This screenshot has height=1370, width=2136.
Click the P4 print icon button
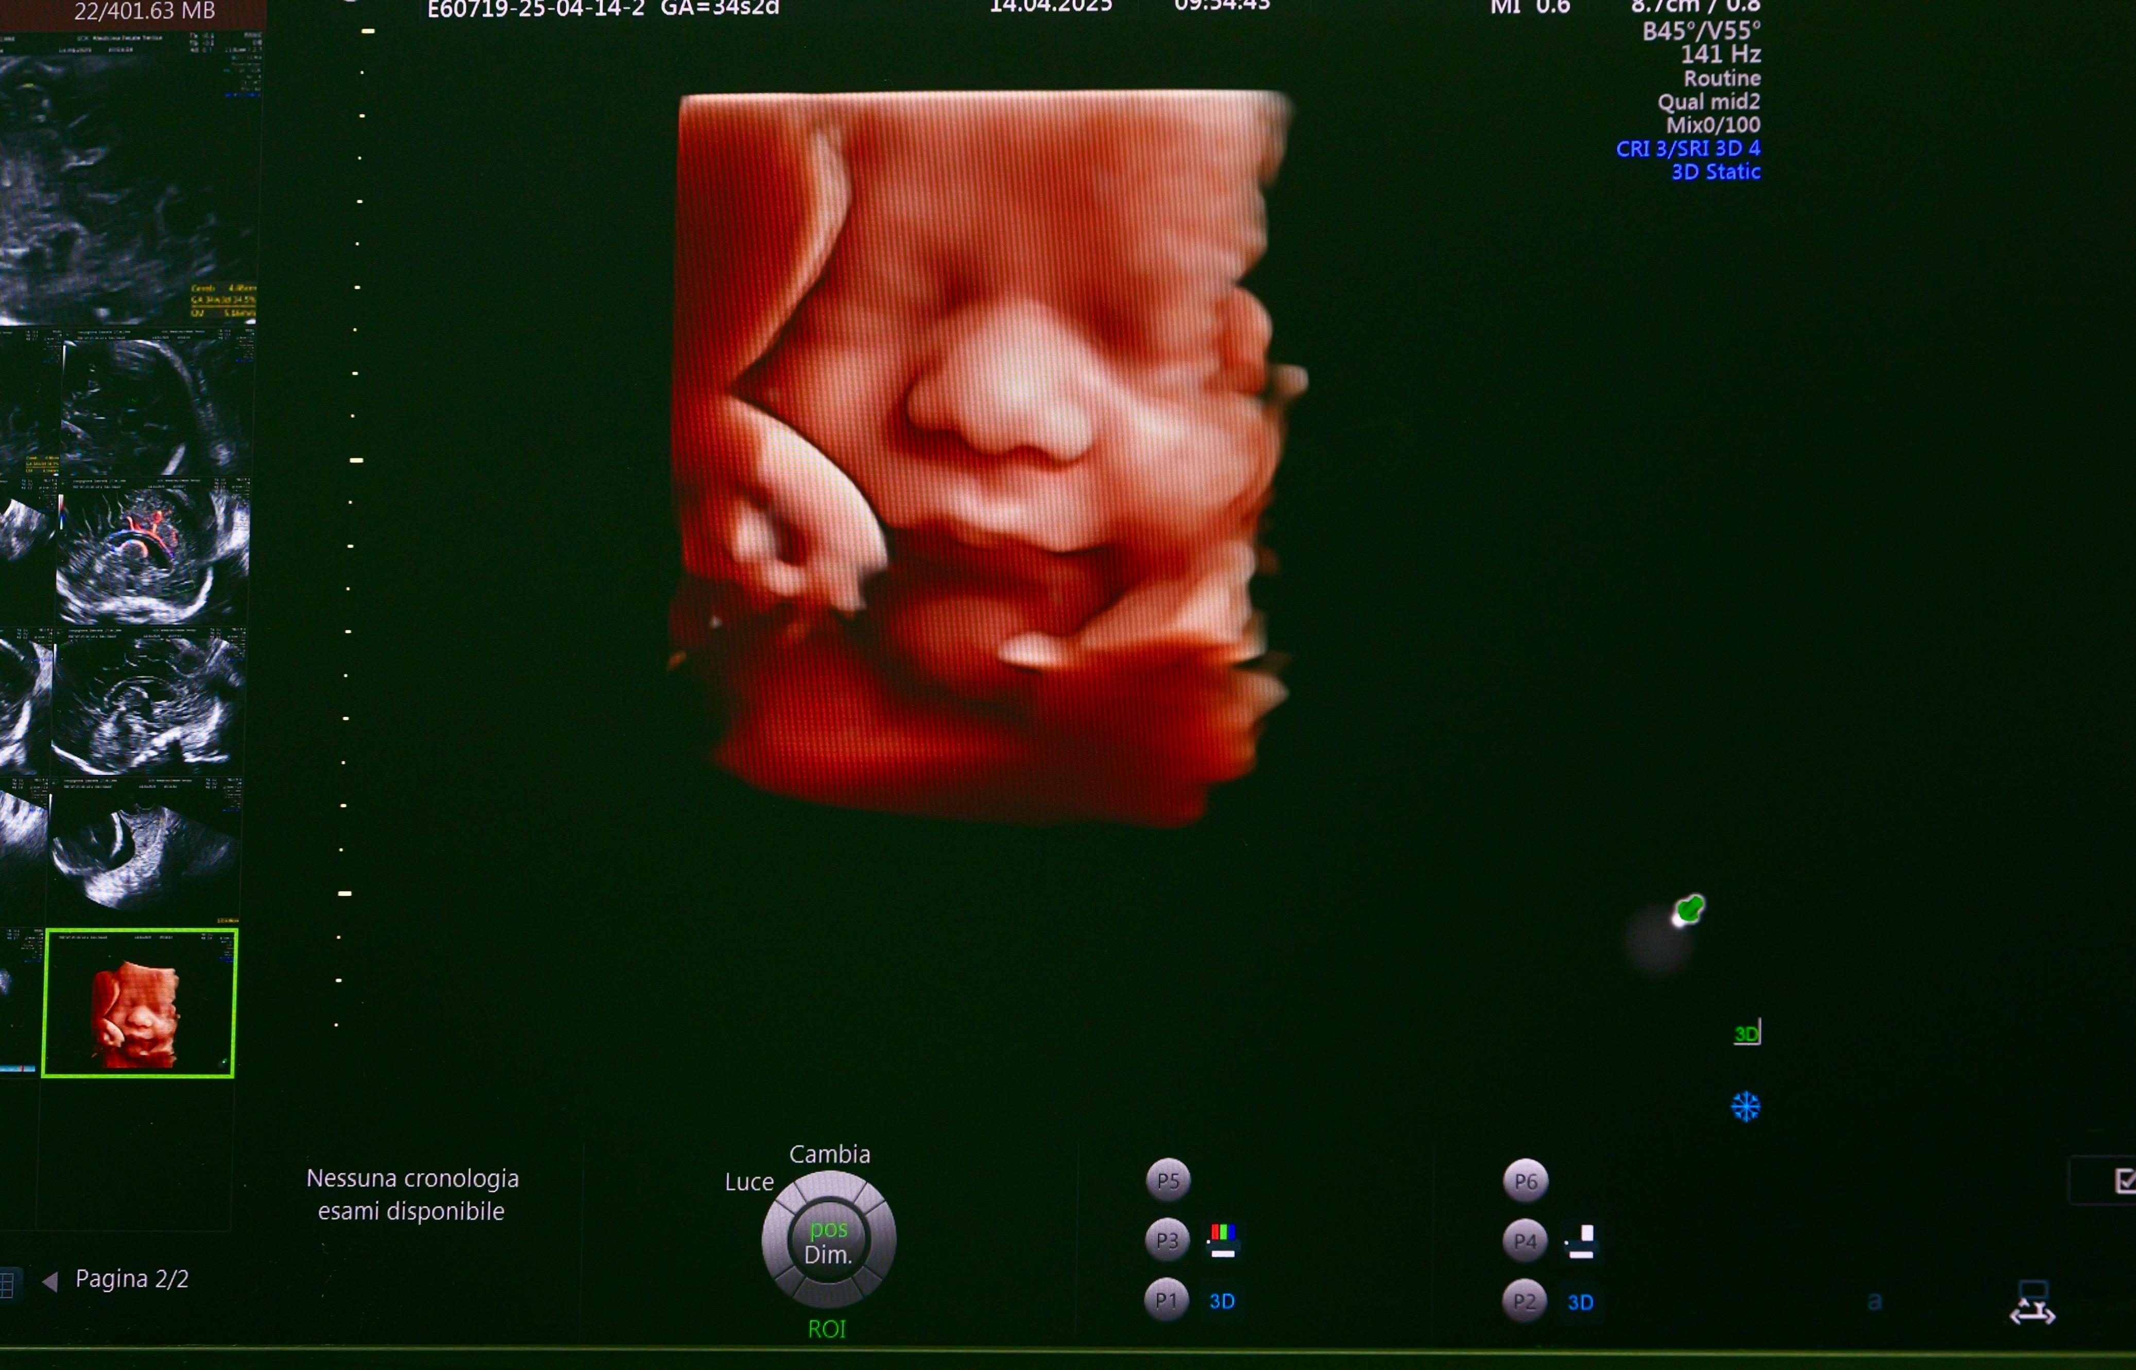tap(1526, 1241)
